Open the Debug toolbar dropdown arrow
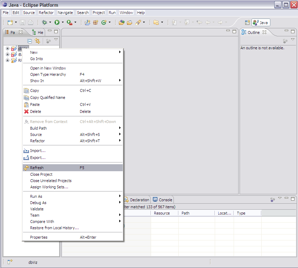Image resolution: width=298 pixels, height=268 pixels. (x=50, y=22)
